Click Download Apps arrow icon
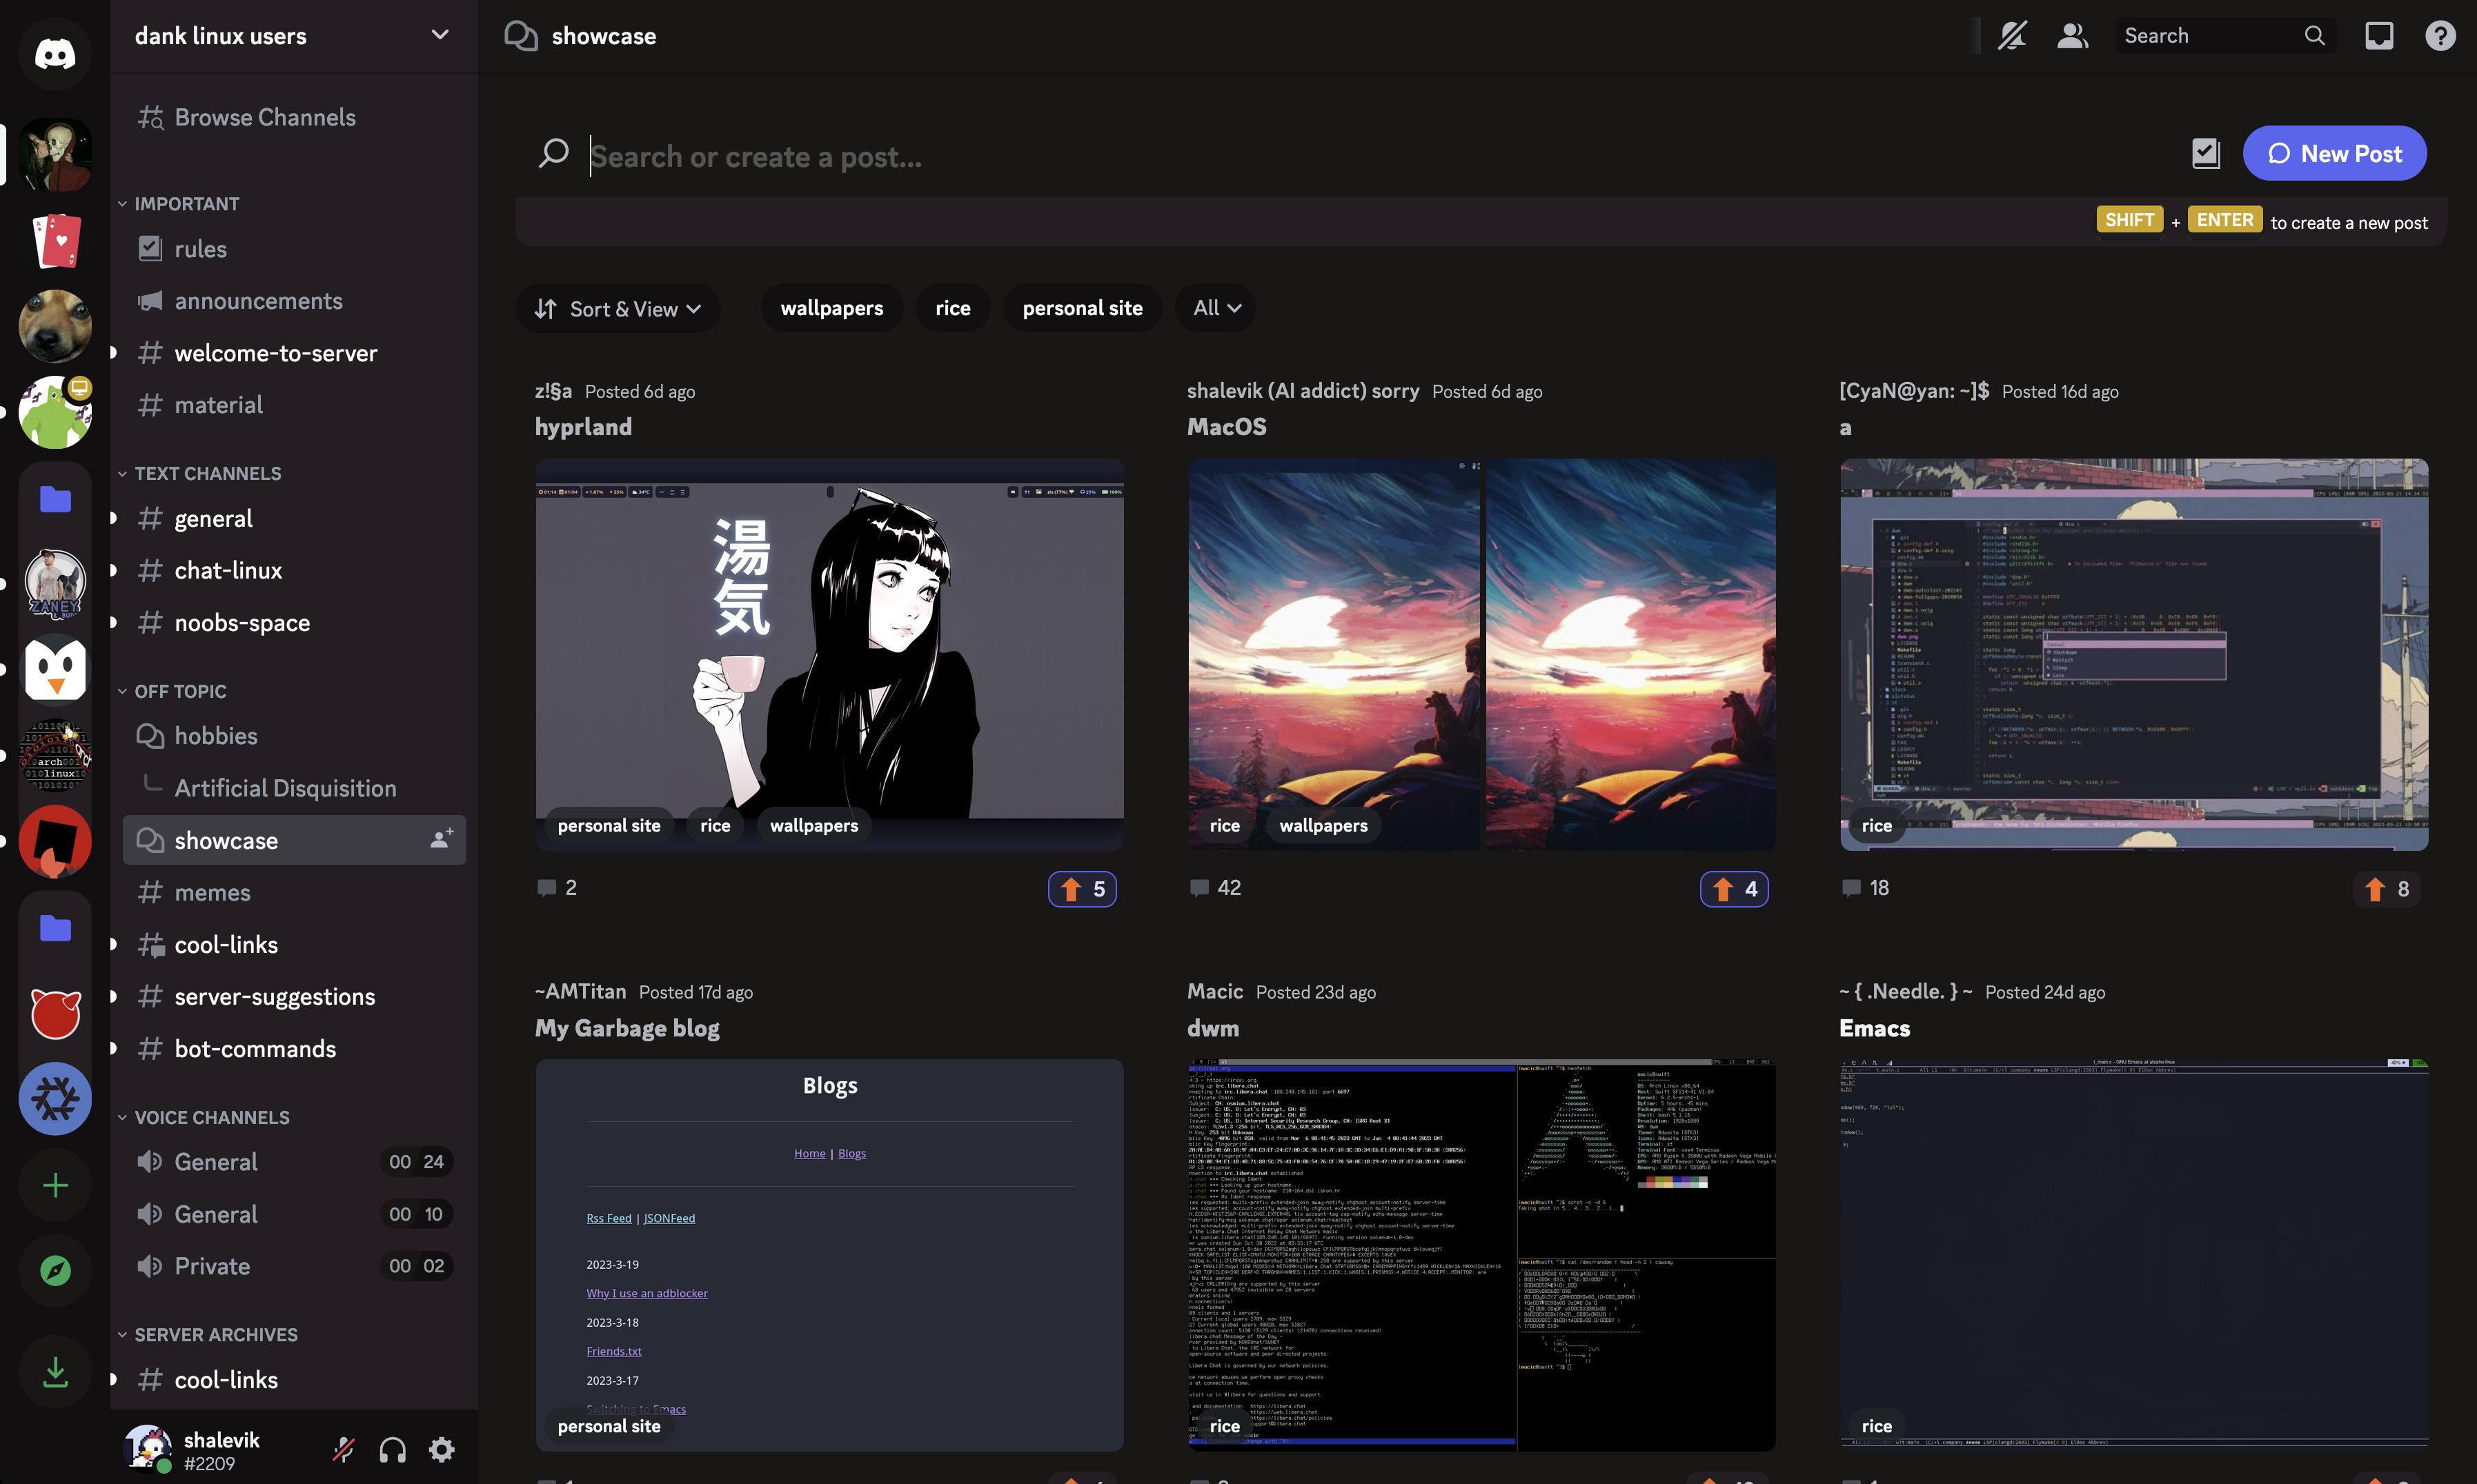Image resolution: width=2477 pixels, height=1484 pixels. (x=55, y=1372)
